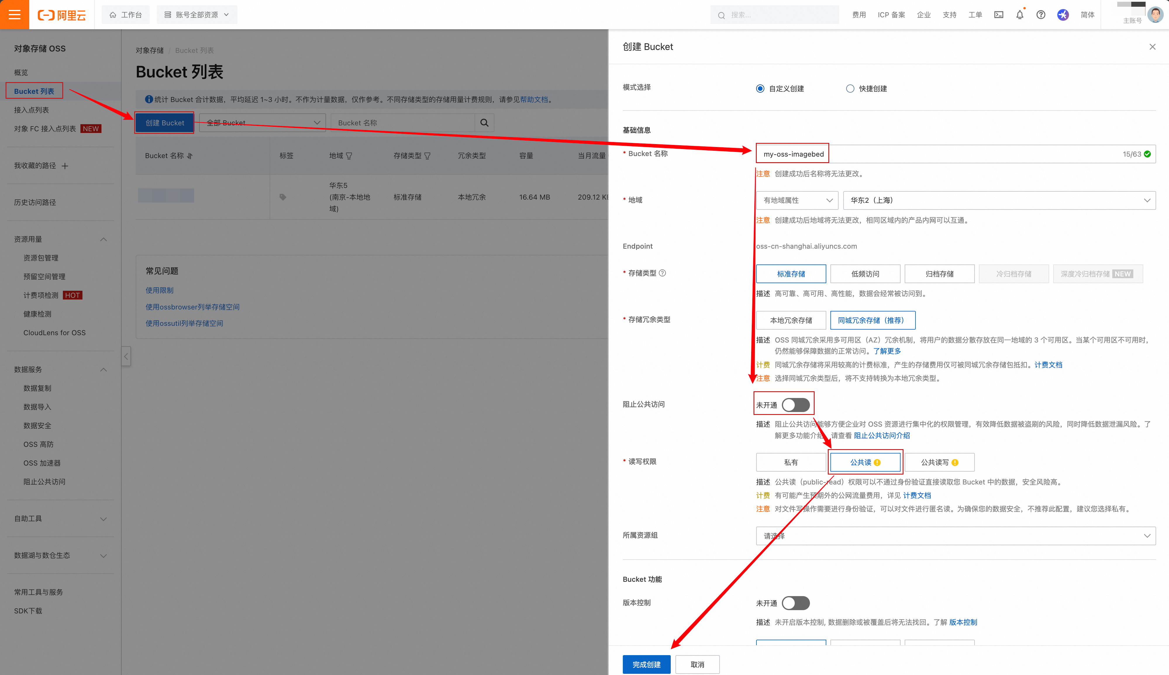Open the notifications bell

(1020, 15)
